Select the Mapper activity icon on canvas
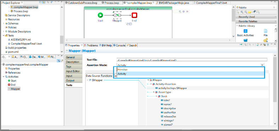This screenshot has height=131, width=279. pyautogui.click(x=117, y=15)
